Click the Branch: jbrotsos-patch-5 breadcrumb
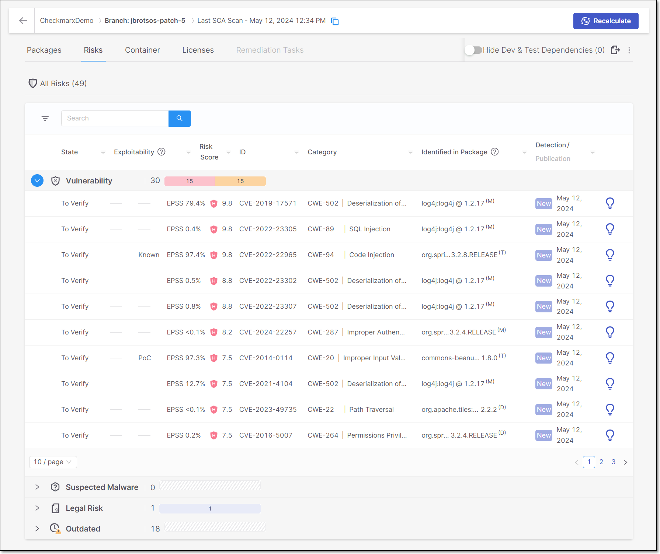Screen dimensions: 660x554 tap(145, 21)
